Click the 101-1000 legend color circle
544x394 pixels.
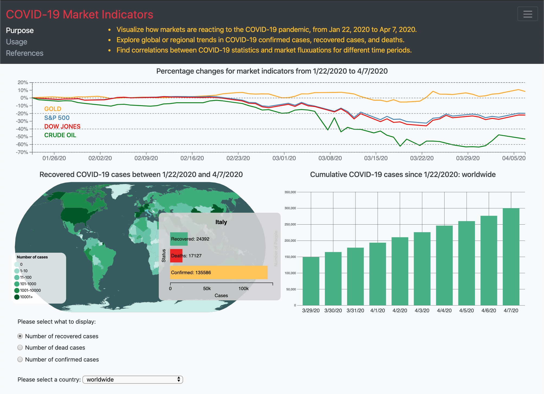click(x=17, y=284)
